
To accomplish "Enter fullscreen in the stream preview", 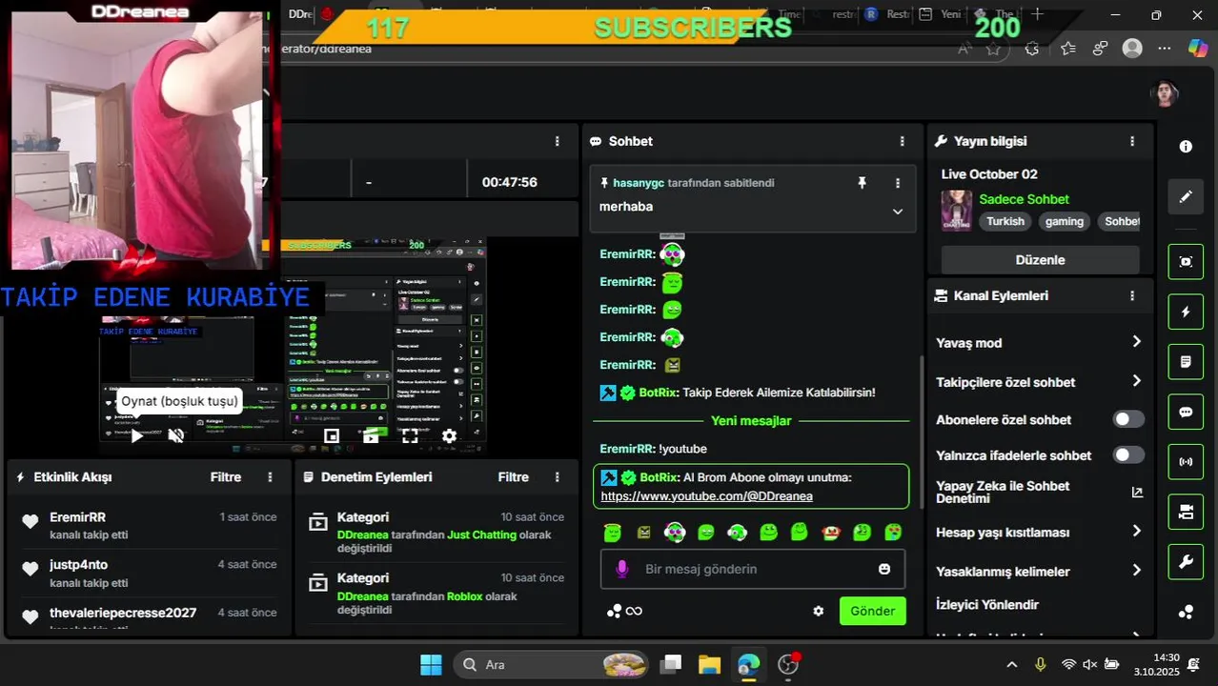I will point(410,435).
